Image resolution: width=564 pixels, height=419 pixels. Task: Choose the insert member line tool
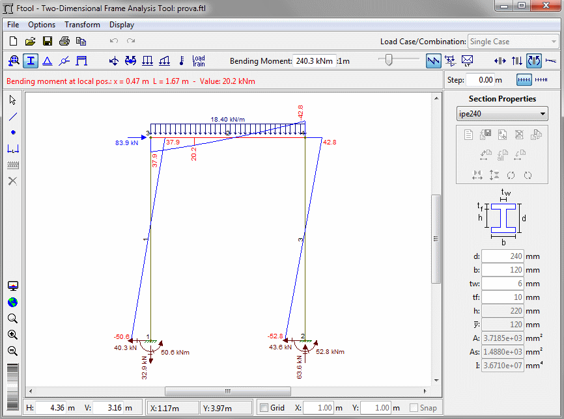click(x=12, y=116)
